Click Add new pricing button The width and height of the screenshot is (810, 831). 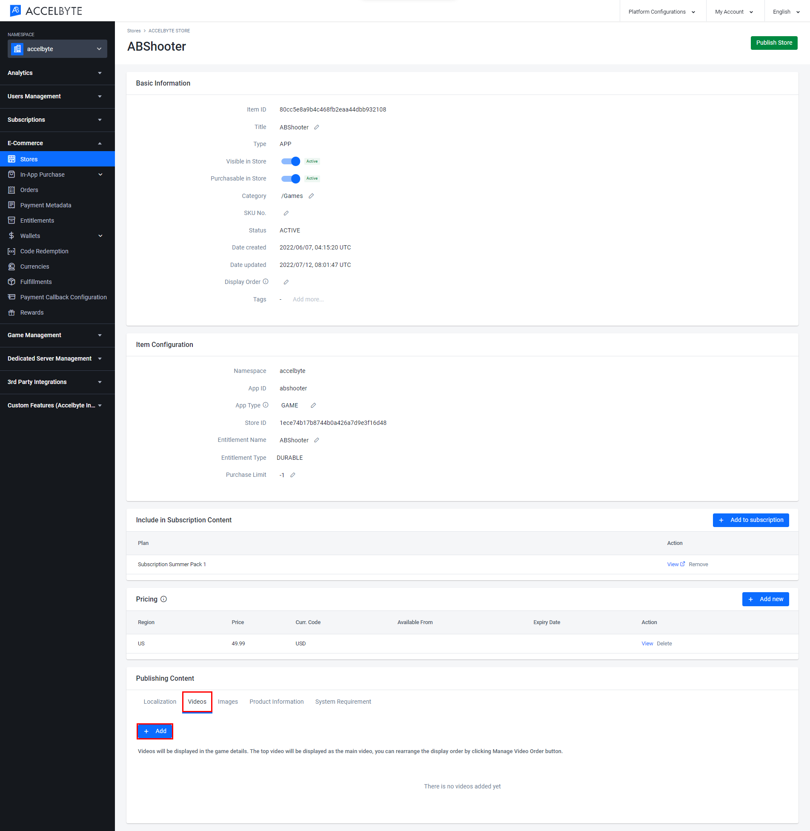click(x=765, y=599)
